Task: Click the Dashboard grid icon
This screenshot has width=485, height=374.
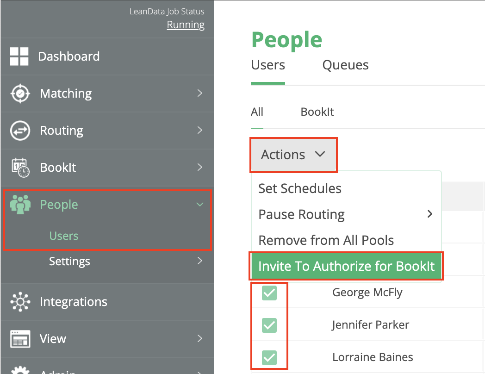Action: point(19,56)
